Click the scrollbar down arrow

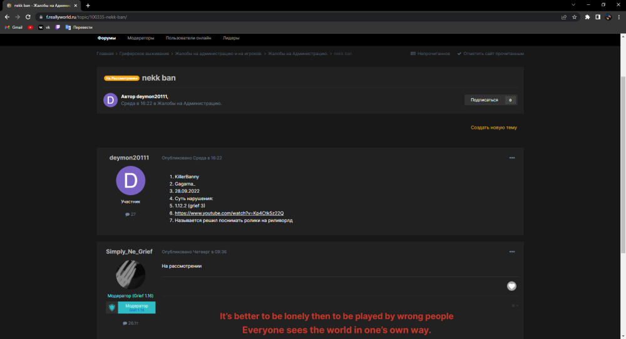(623, 336)
